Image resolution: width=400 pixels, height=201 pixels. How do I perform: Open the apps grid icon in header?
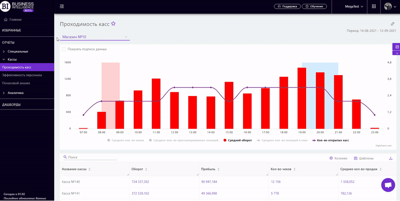pyautogui.click(x=374, y=6)
